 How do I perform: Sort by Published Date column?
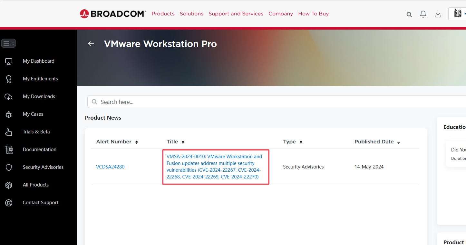tap(377, 142)
